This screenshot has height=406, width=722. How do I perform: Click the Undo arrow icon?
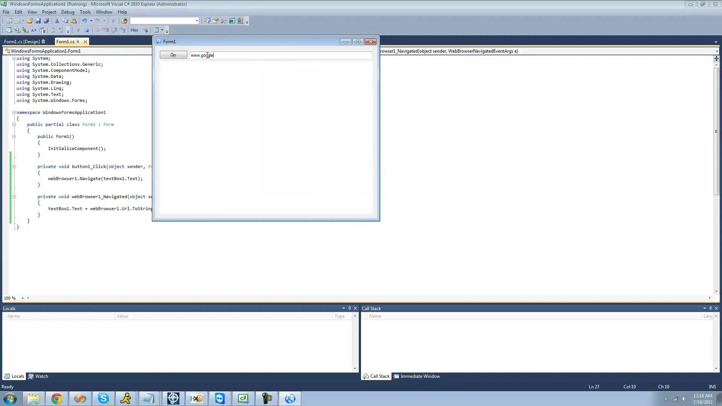coord(84,21)
